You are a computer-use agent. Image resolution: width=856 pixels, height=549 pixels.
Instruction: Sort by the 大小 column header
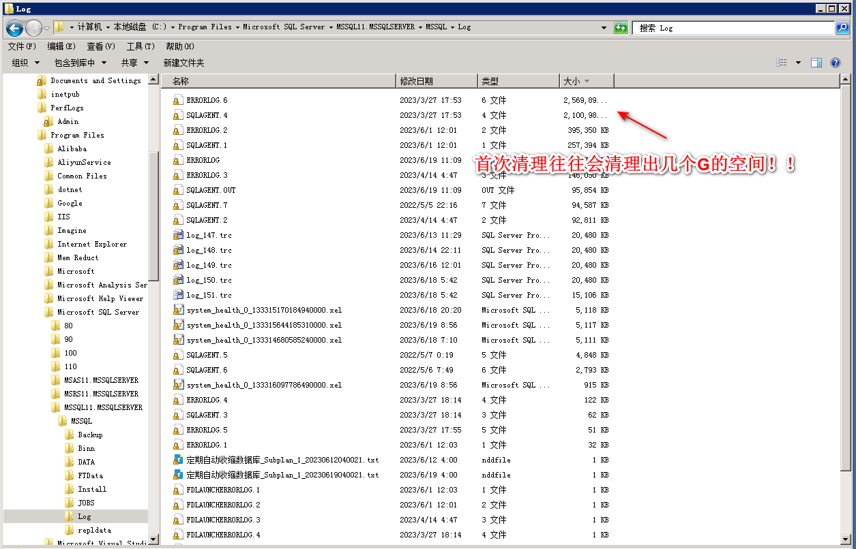point(587,81)
